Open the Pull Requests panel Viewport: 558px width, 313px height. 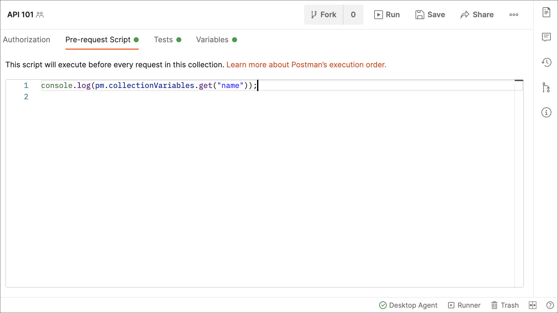pyautogui.click(x=546, y=88)
